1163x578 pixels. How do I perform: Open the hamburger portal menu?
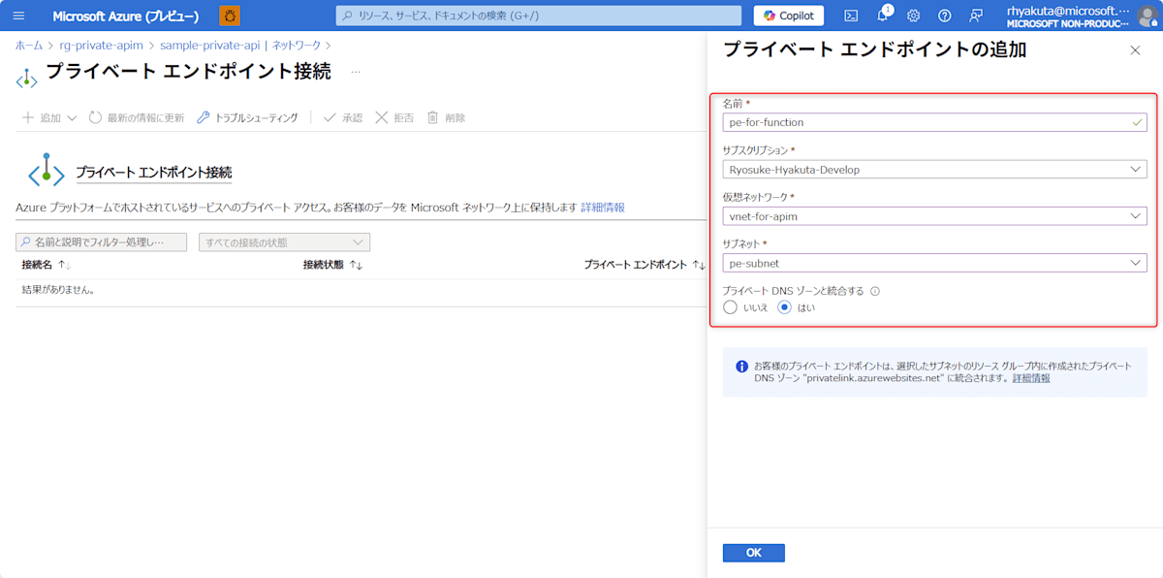tap(18, 16)
